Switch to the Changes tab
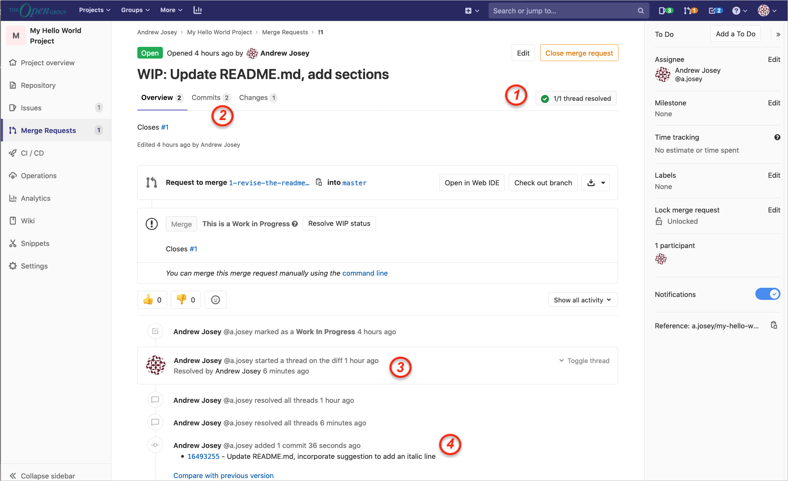Image resolution: width=788 pixels, height=481 pixels. pyautogui.click(x=258, y=97)
